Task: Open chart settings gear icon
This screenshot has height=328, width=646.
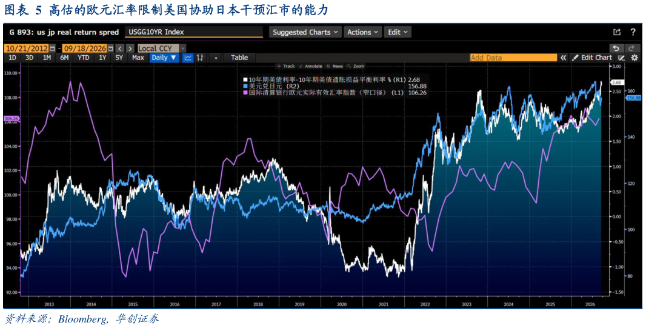Action: coord(634,58)
